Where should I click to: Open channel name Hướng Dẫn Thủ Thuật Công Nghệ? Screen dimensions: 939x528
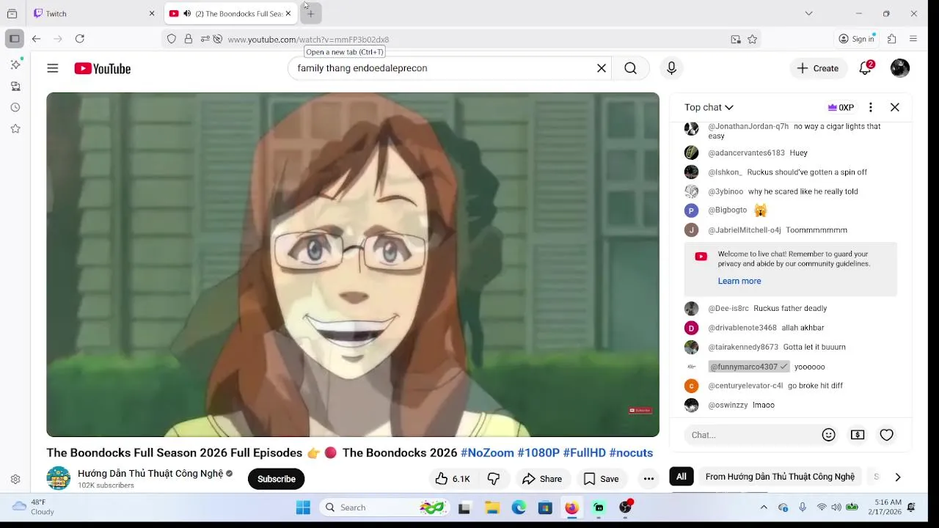coord(150,474)
